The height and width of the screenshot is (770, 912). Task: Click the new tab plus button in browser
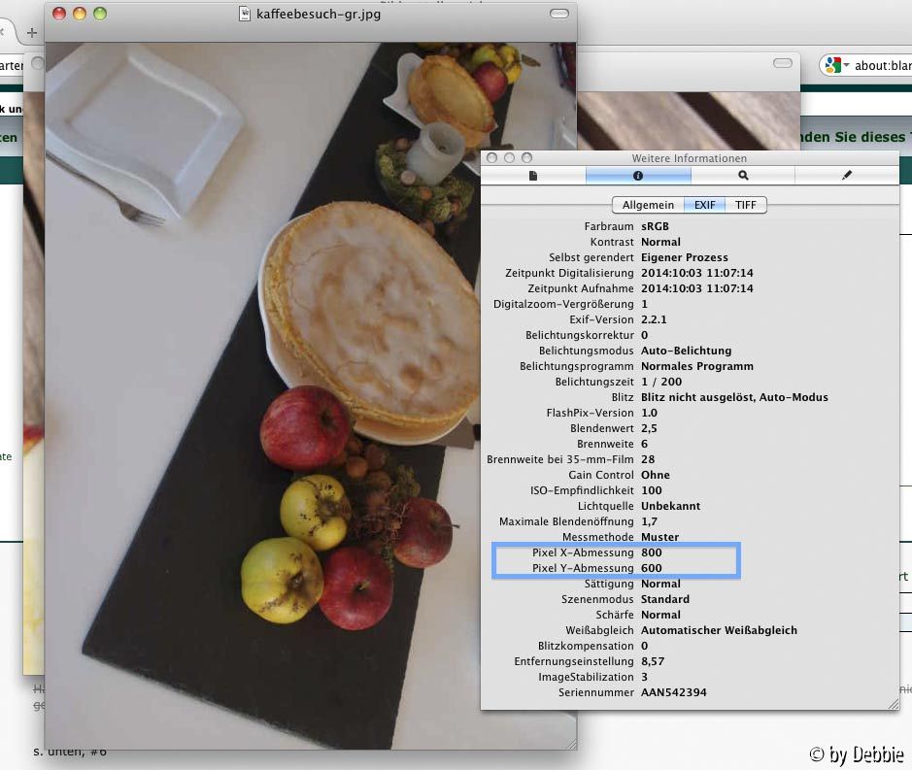pos(32,32)
